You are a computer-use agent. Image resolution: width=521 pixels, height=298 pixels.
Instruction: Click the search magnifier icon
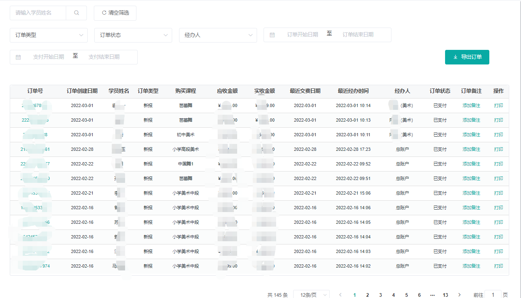click(x=76, y=13)
